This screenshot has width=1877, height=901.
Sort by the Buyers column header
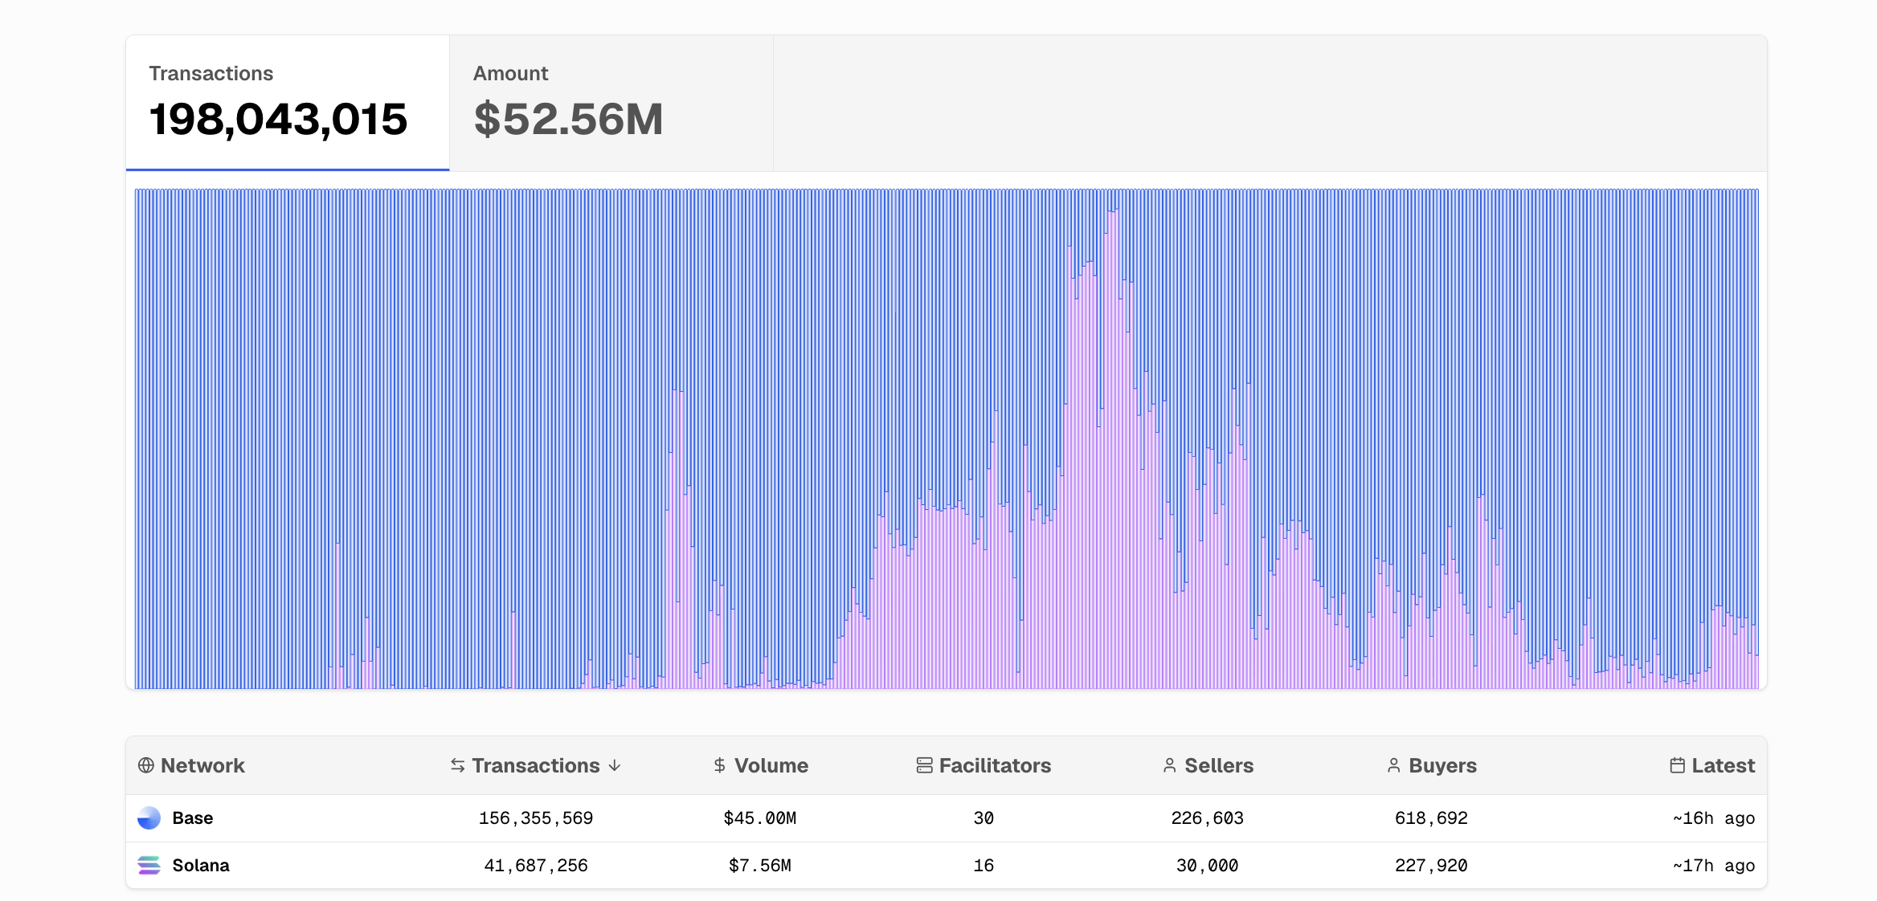coord(1432,765)
